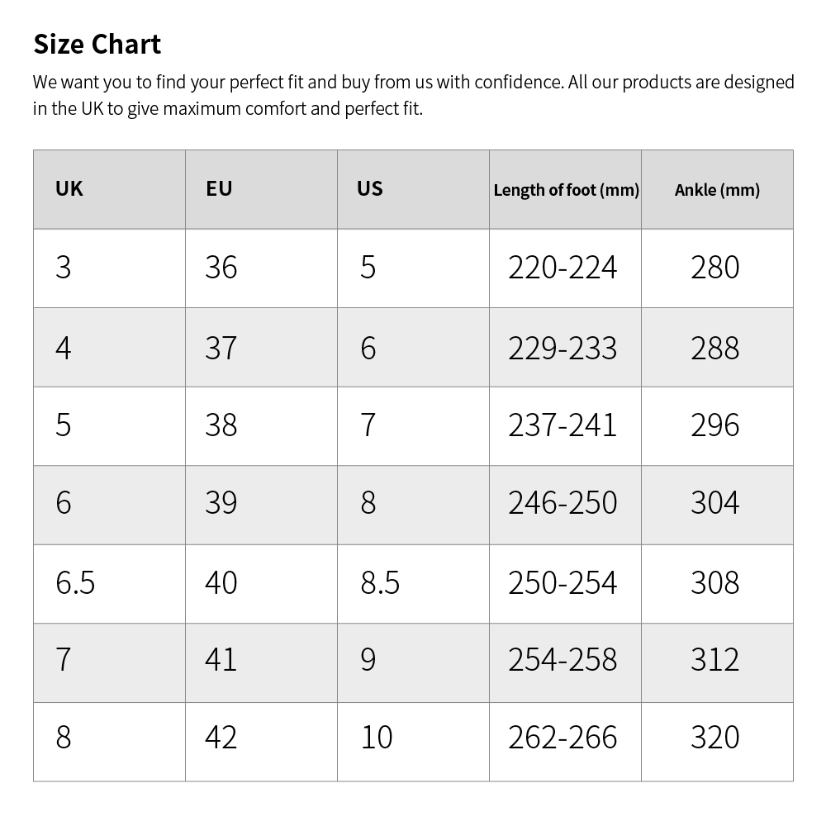Click the Size Chart heading
The width and height of the screenshot is (826, 826).
[x=97, y=44]
